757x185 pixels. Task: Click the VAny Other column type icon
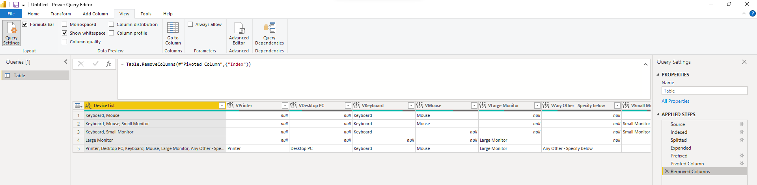click(x=546, y=105)
